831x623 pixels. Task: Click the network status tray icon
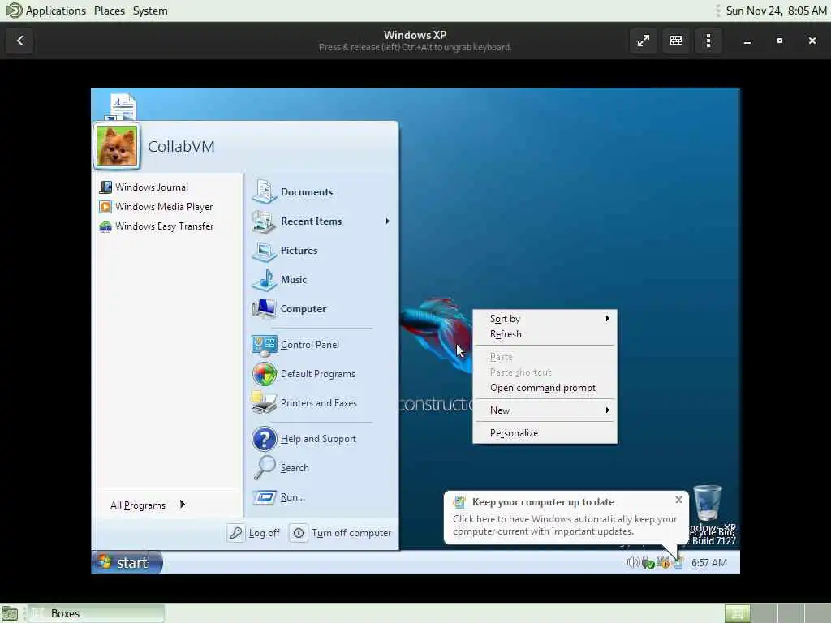(x=648, y=563)
